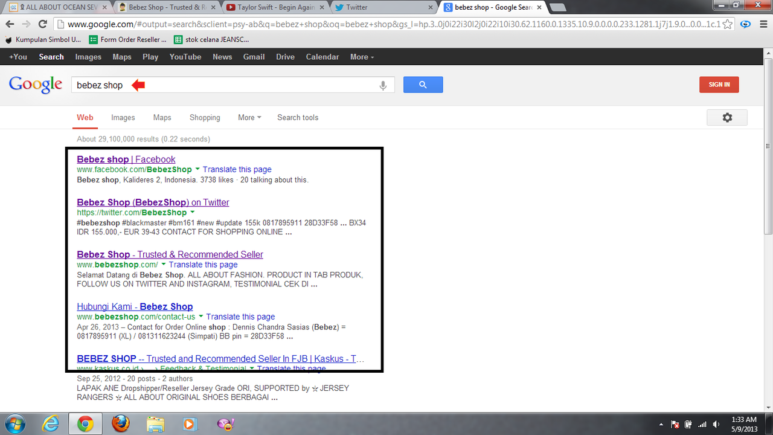773x435 pixels.
Task: Click +You in Google bar
Action: (x=18, y=57)
